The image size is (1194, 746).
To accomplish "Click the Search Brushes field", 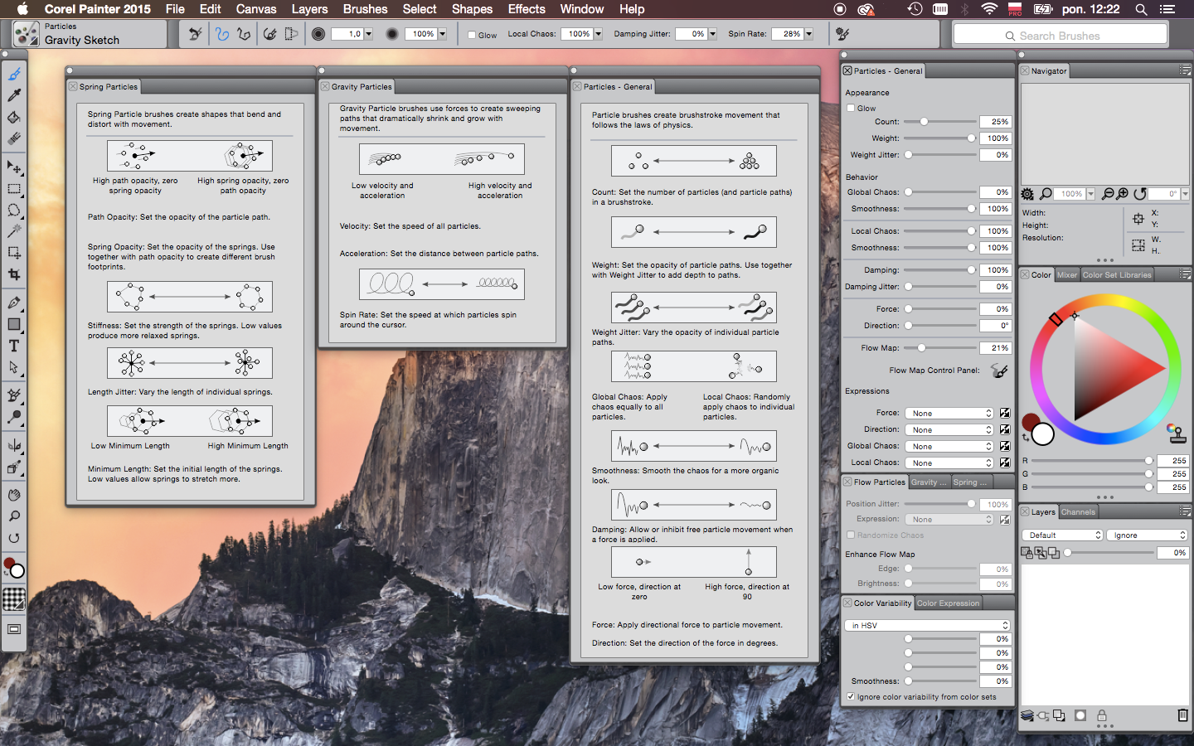I will click(x=1060, y=36).
